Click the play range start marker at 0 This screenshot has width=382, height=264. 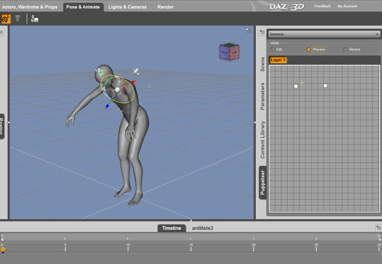tap(2, 238)
